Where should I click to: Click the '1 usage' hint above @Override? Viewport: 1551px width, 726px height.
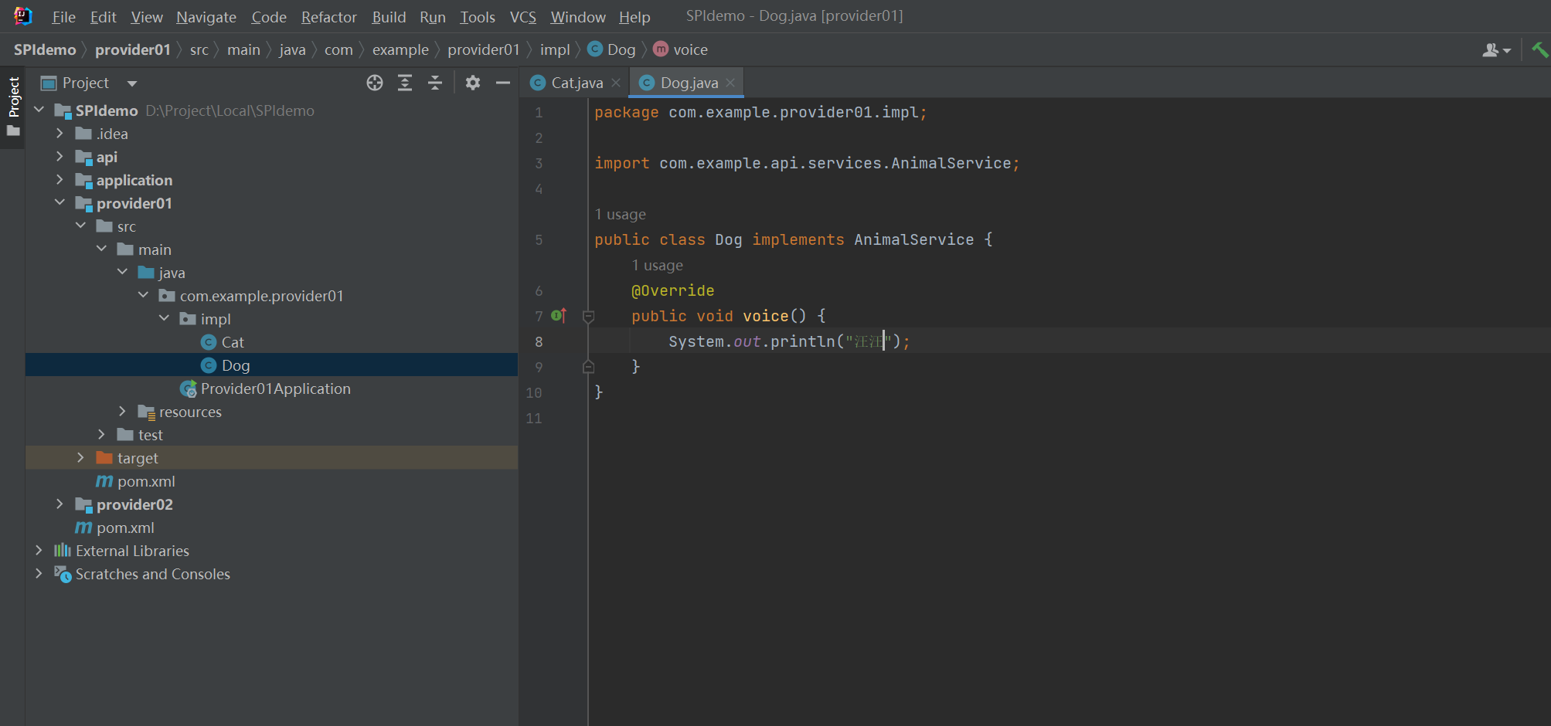657,265
